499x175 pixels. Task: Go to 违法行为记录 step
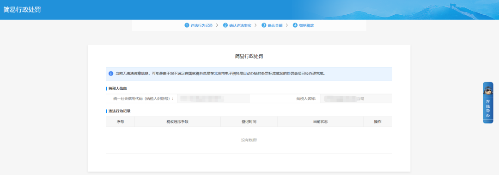pyautogui.click(x=201, y=25)
